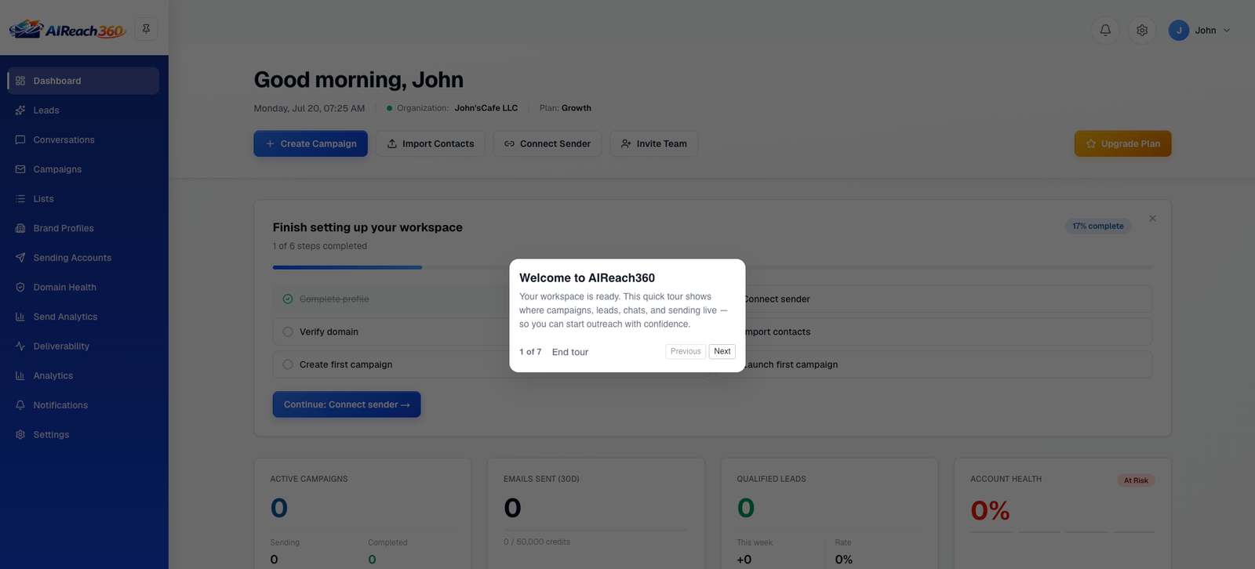Open Brand Profiles page
Screen dimensions: 1255x569
click(83, 228)
